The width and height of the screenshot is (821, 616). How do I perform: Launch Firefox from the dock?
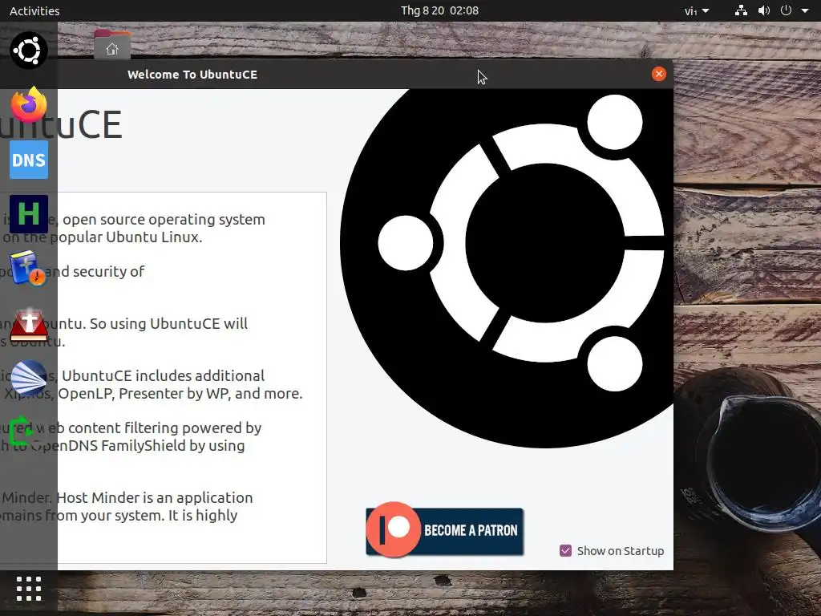pyautogui.click(x=29, y=105)
